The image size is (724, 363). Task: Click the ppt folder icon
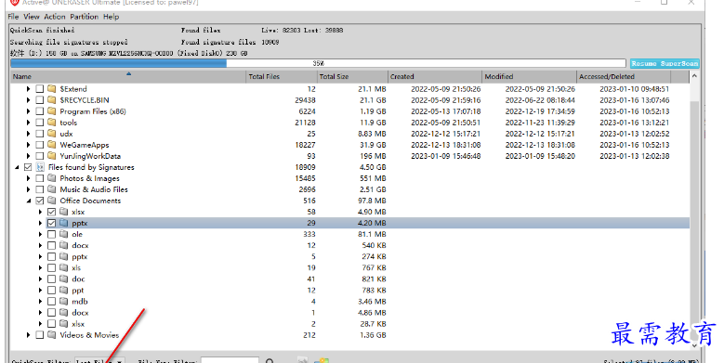pyautogui.click(x=64, y=291)
